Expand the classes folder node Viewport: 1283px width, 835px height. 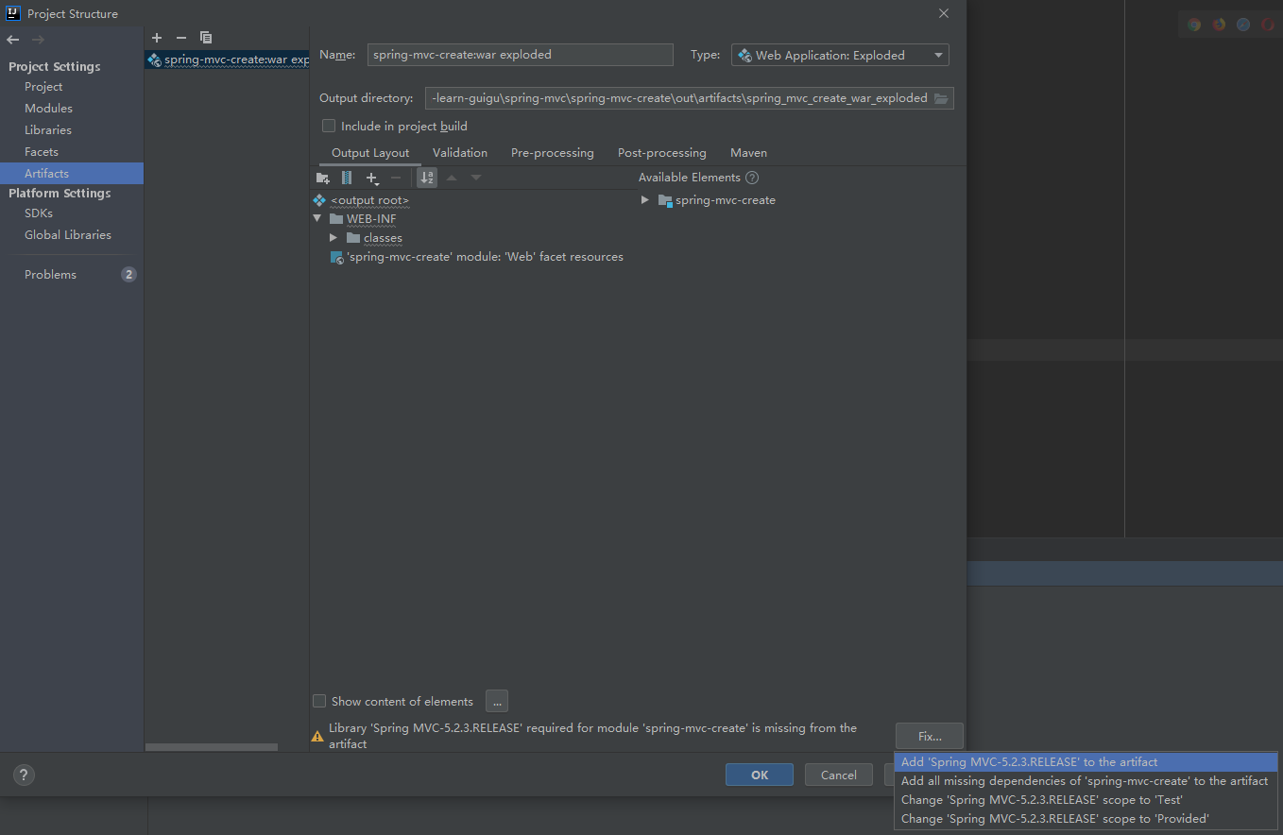pyautogui.click(x=334, y=238)
